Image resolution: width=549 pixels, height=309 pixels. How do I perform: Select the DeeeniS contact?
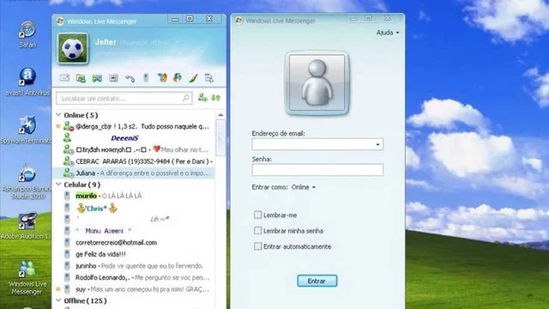click(135, 138)
